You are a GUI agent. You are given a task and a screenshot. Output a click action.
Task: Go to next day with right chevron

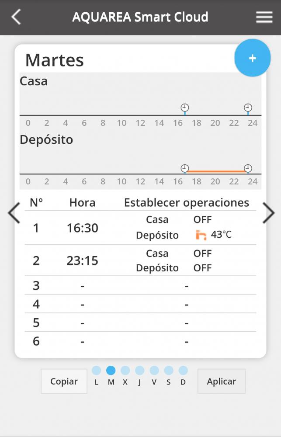pyautogui.click(x=269, y=213)
